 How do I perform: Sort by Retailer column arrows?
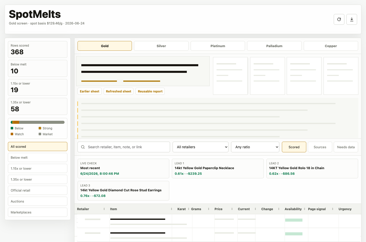click(x=104, y=209)
